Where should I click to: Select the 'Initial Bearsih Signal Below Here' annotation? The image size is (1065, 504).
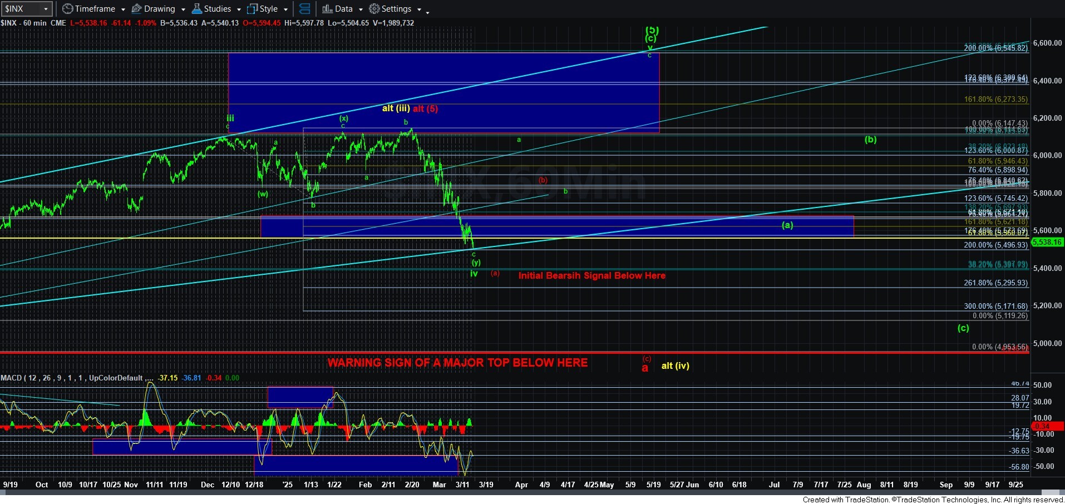pyautogui.click(x=591, y=275)
